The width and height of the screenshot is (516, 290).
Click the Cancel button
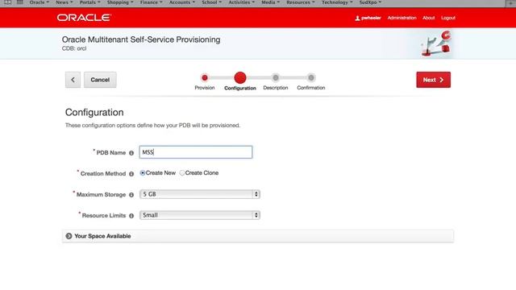click(x=100, y=80)
